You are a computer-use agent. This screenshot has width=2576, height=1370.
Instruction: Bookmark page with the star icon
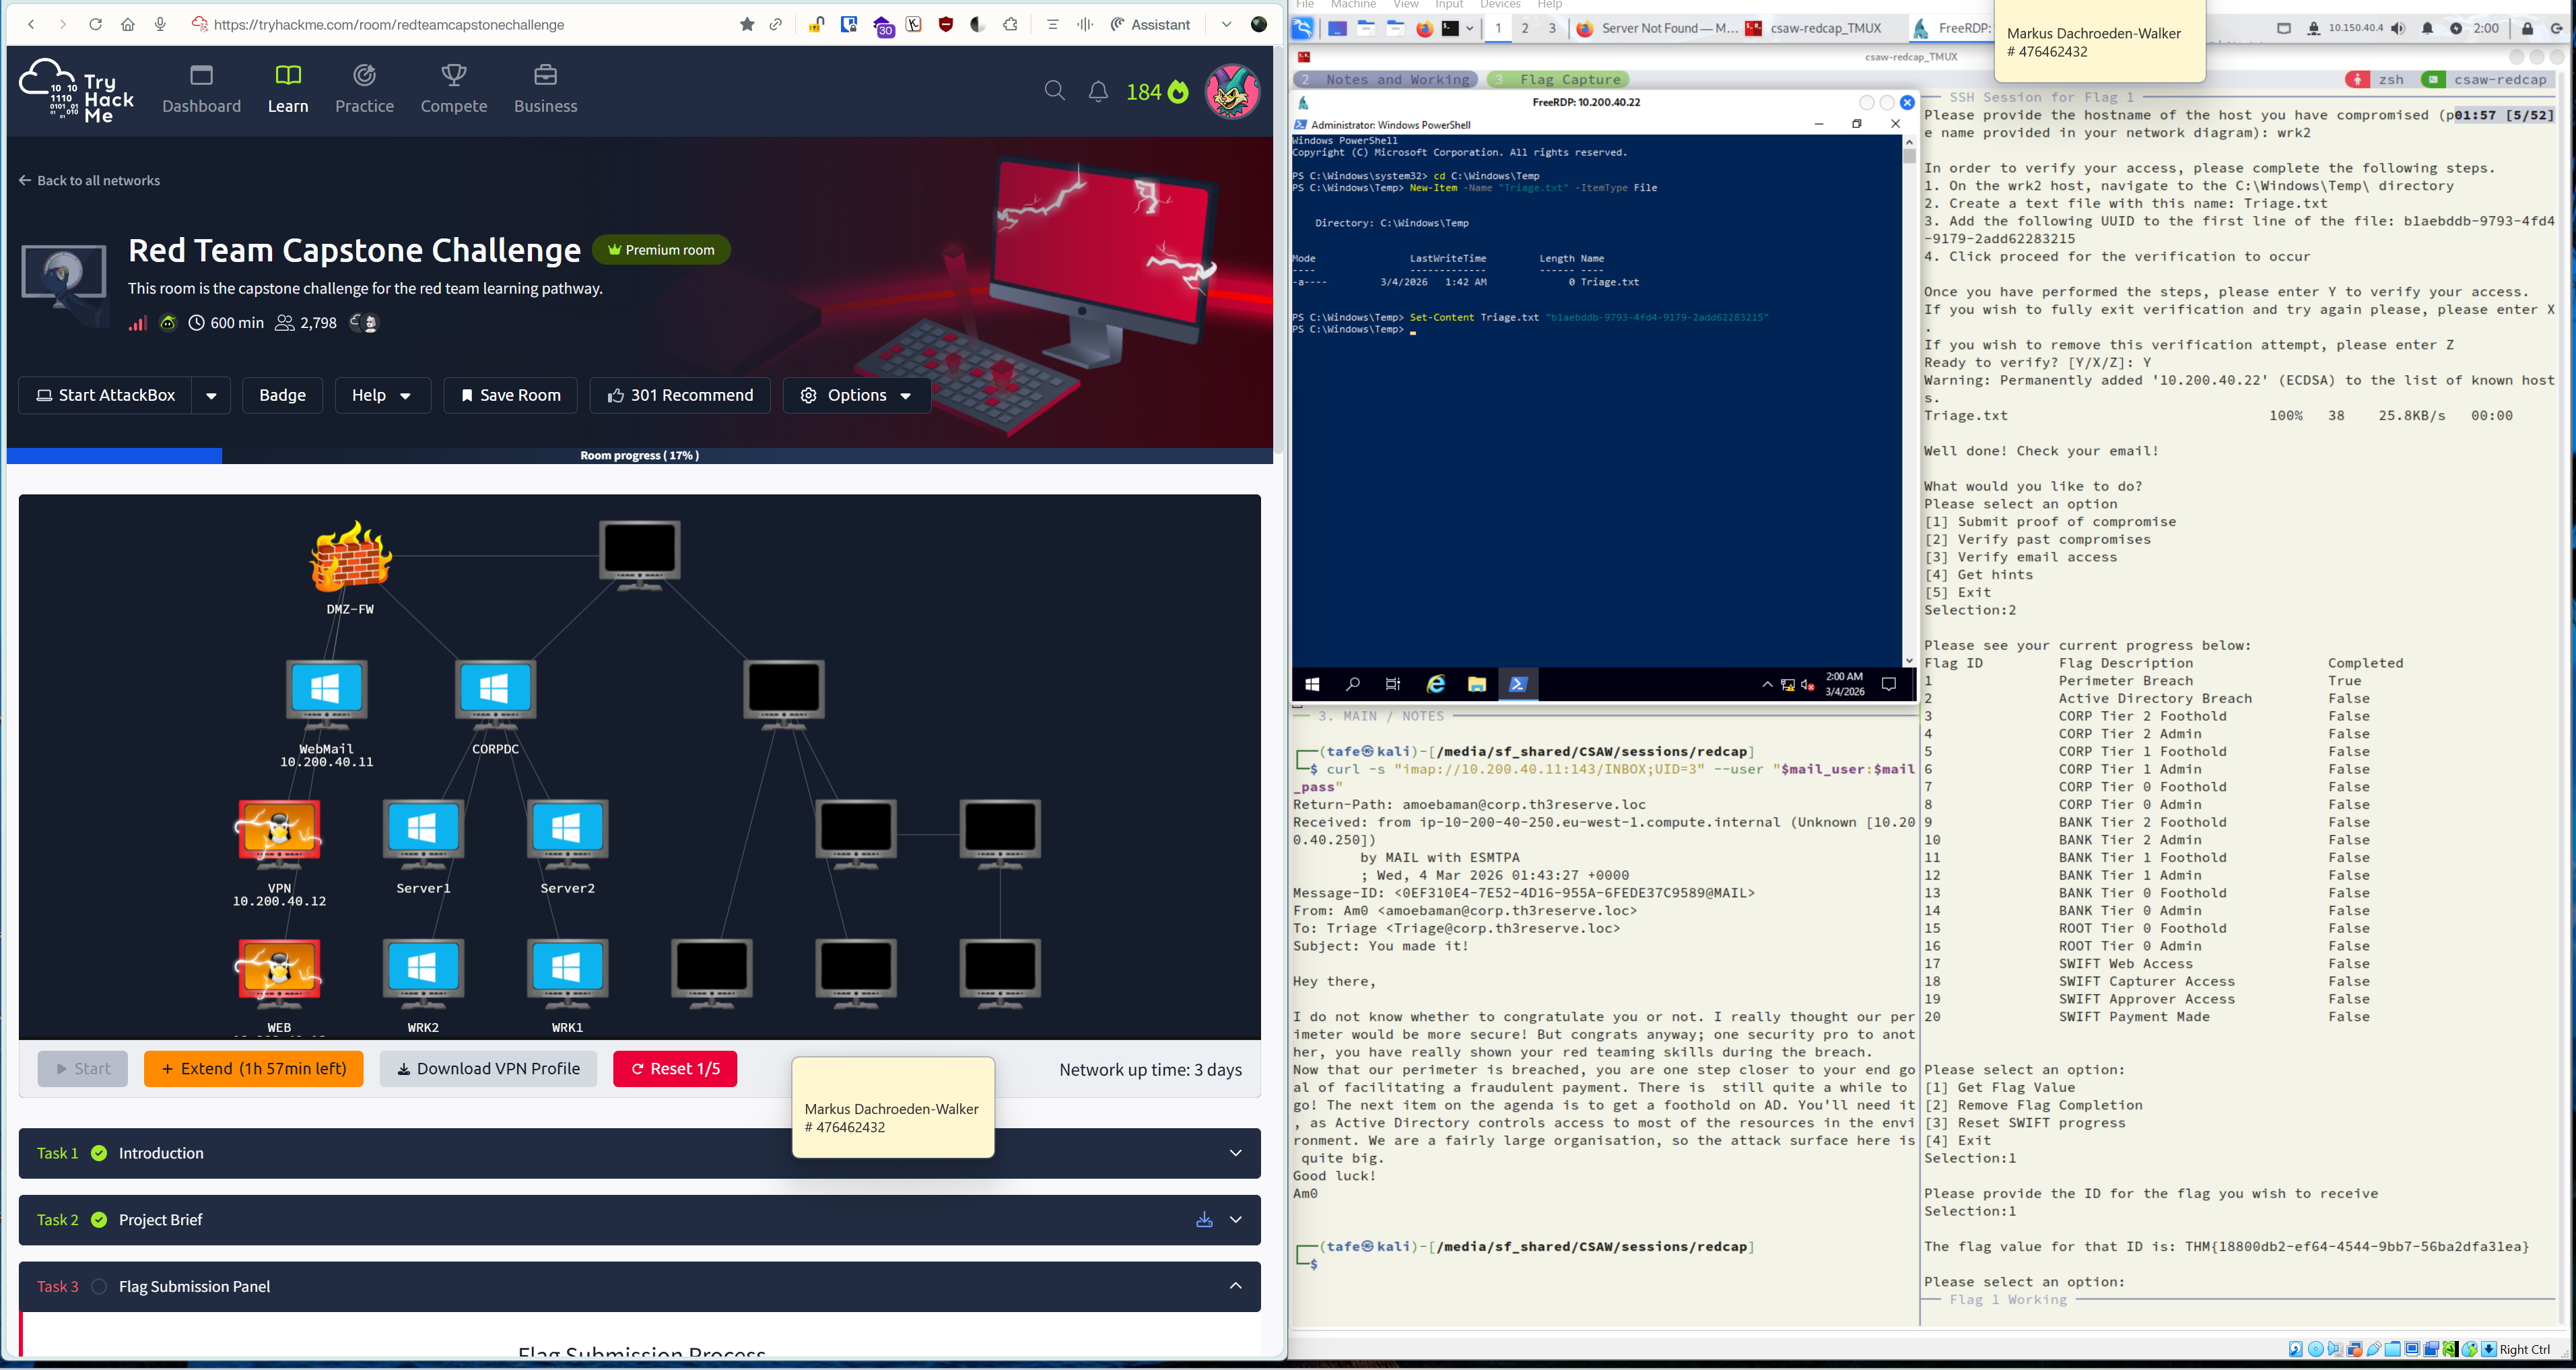[x=747, y=24]
